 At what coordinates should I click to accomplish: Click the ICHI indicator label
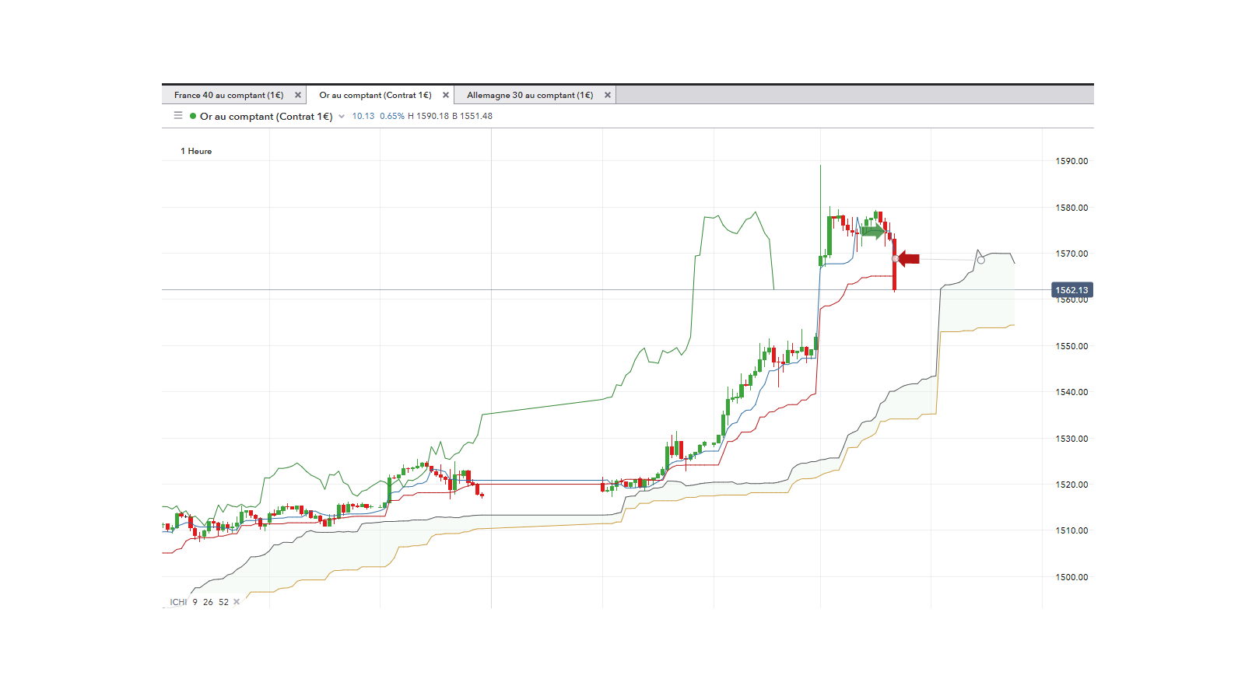click(179, 602)
